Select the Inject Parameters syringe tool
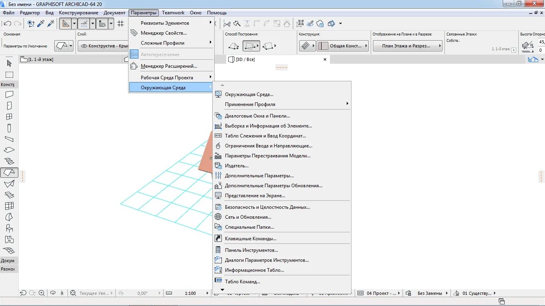Viewport: 545px width, 306px height. point(51,24)
